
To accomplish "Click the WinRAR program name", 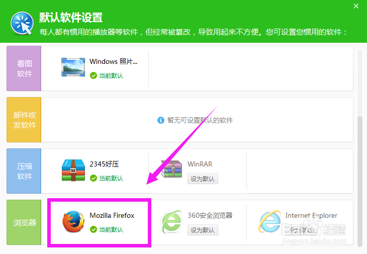I will point(200,164).
